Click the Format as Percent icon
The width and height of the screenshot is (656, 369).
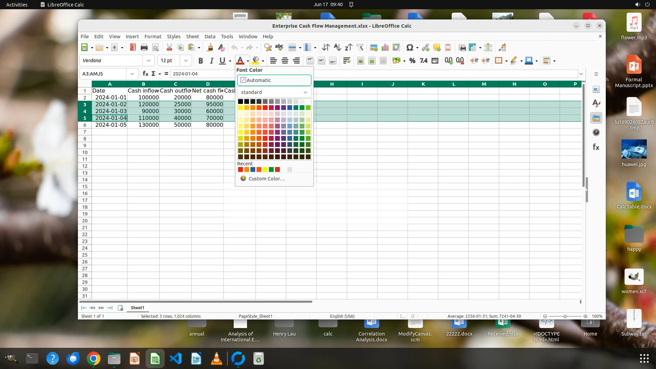tap(412, 61)
